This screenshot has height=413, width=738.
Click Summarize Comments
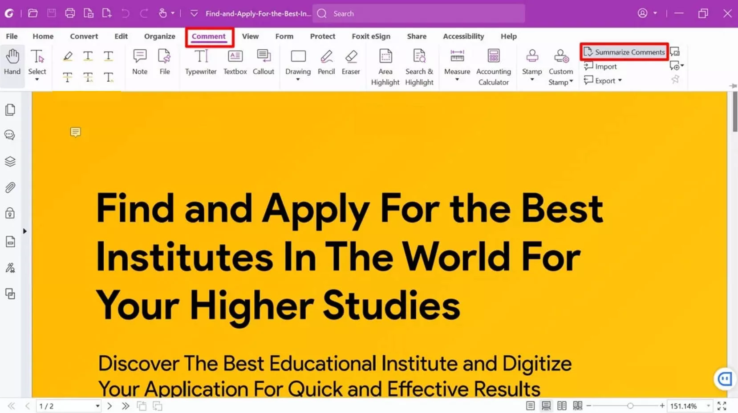coord(624,52)
